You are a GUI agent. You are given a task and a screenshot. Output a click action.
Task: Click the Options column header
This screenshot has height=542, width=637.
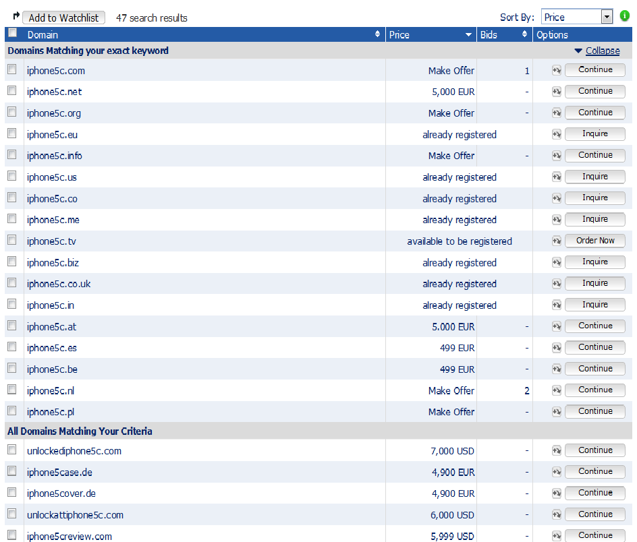pyautogui.click(x=552, y=35)
